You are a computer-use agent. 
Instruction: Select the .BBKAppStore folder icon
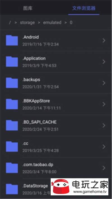point(12,104)
